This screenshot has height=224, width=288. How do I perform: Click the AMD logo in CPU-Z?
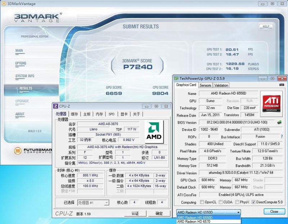point(154,132)
